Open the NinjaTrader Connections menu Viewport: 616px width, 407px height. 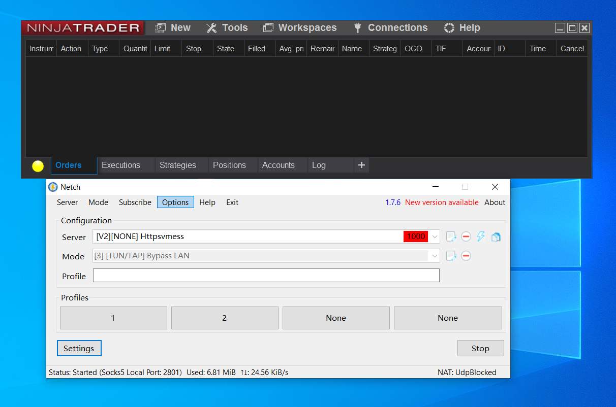pyautogui.click(x=390, y=28)
